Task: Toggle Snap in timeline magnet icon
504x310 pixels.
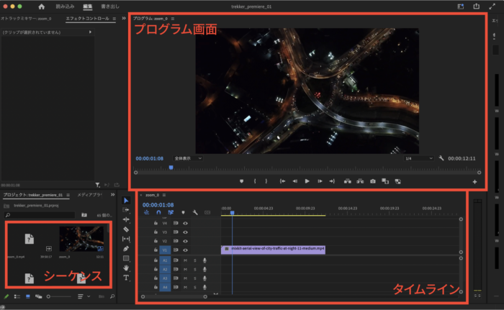Action: 158,212
